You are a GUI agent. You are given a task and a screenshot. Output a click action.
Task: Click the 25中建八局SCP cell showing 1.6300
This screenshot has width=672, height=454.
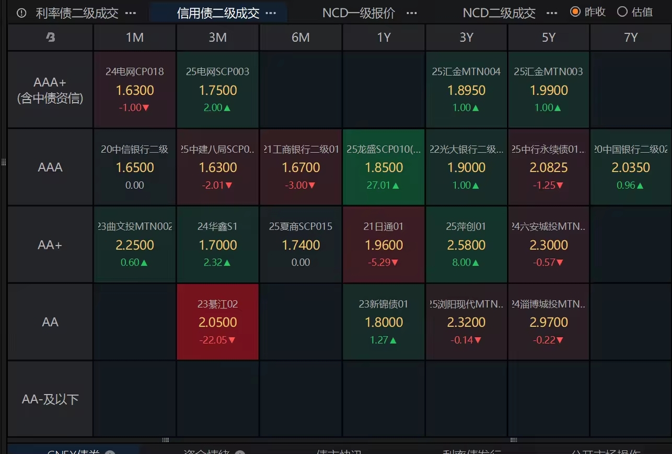coord(218,167)
